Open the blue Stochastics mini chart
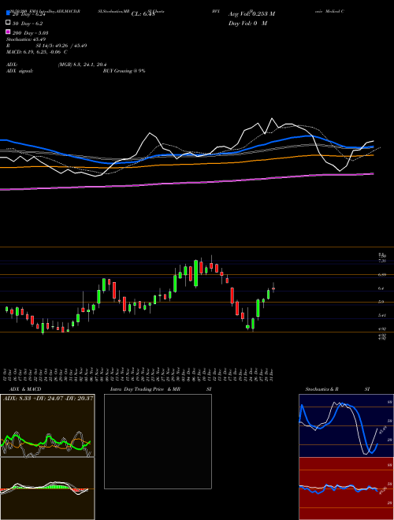 pos(346,425)
